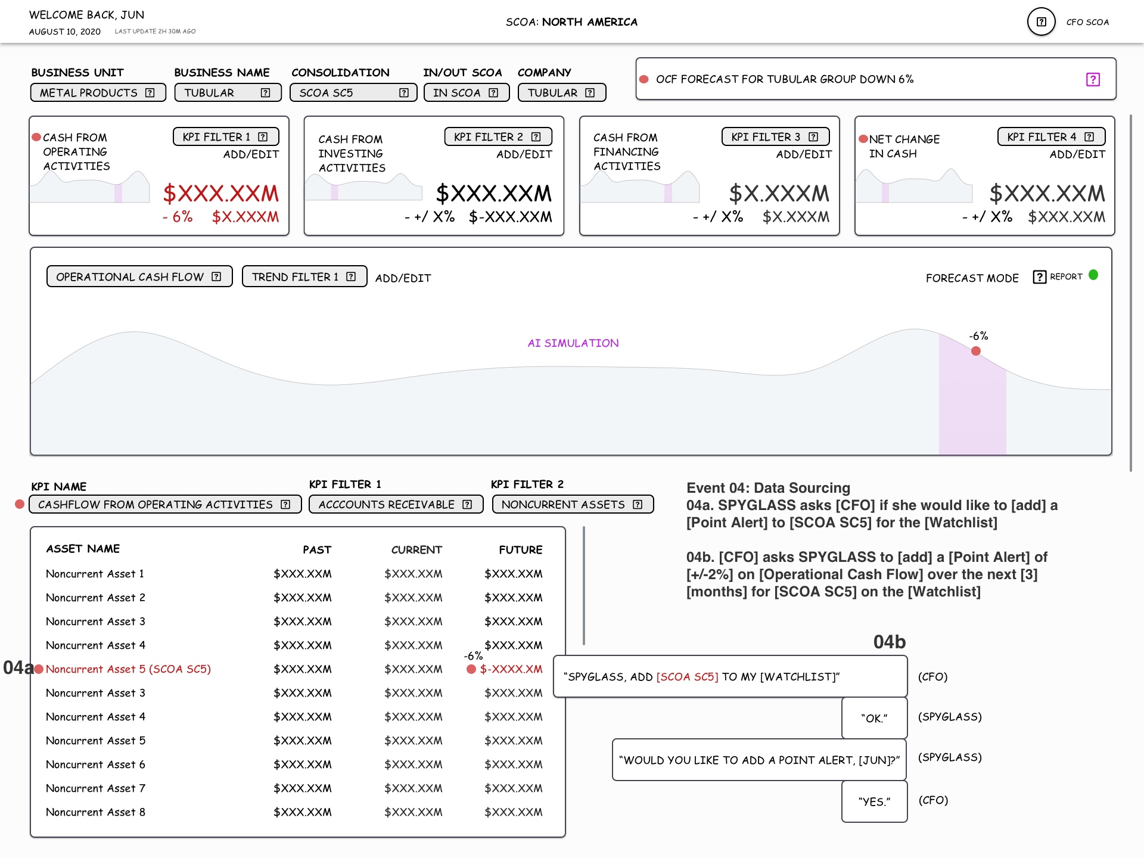Click Add/Edit in Cash From Financing card

803,155
